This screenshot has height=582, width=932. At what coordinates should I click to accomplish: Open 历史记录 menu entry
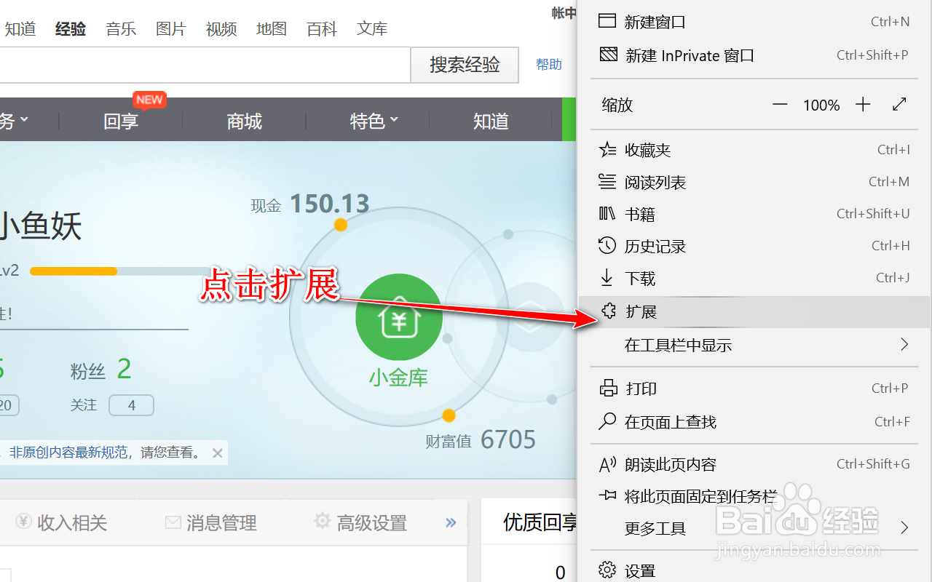754,247
